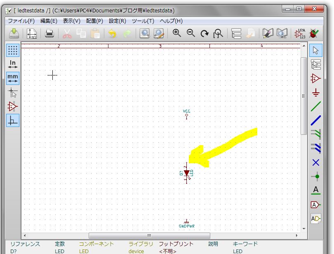
Task: Click the コンポーネント status bar label
Action: [x=96, y=244]
